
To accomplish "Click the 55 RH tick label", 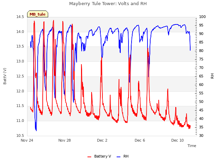I will coord(201,93).
